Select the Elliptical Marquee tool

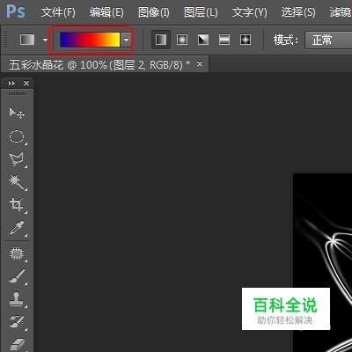tap(17, 136)
